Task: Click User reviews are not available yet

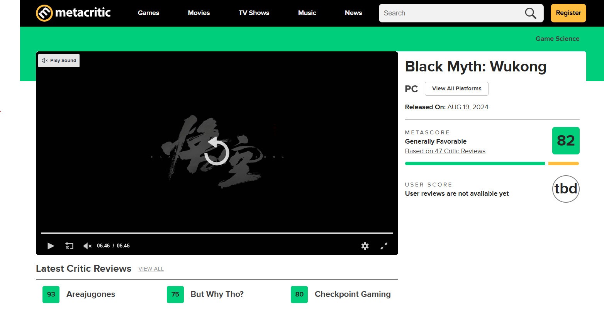Action: click(457, 194)
